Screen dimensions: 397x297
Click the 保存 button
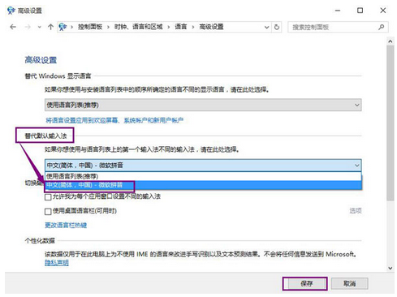click(305, 284)
